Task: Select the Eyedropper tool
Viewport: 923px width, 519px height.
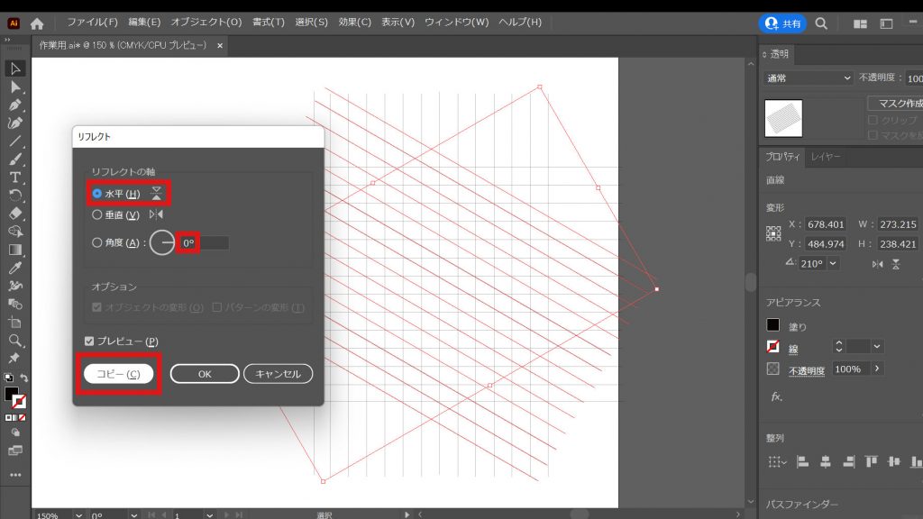Action: 15,268
